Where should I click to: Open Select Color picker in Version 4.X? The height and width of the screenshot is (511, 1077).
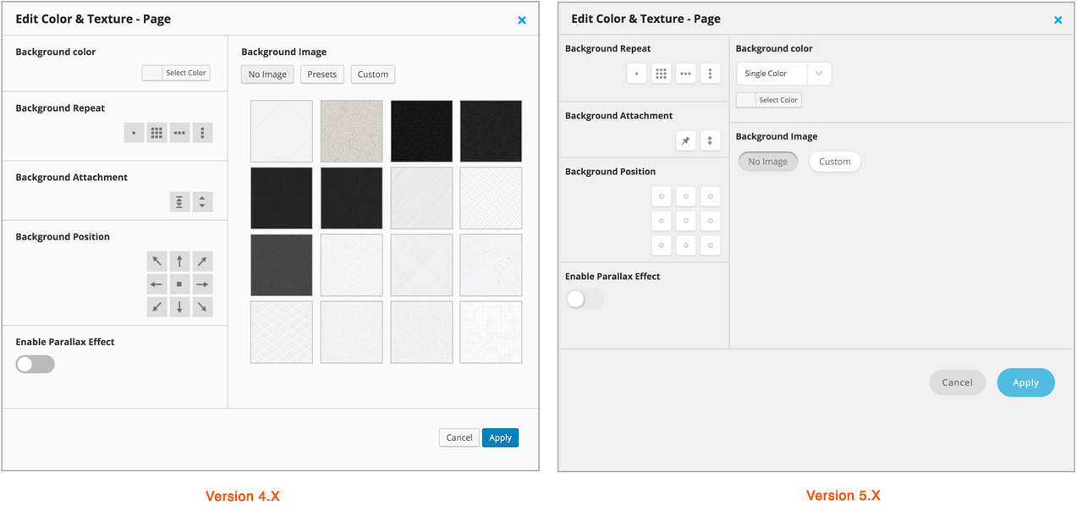click(x=176, y=73)
